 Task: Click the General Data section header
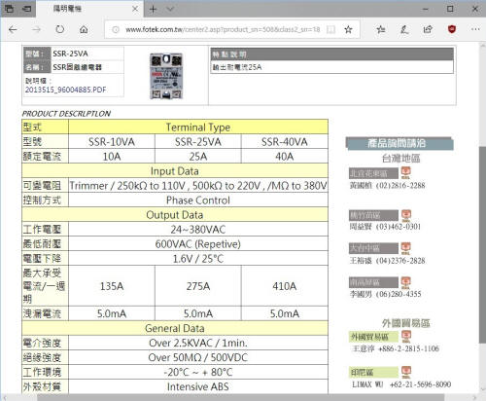tap(175, 328)
